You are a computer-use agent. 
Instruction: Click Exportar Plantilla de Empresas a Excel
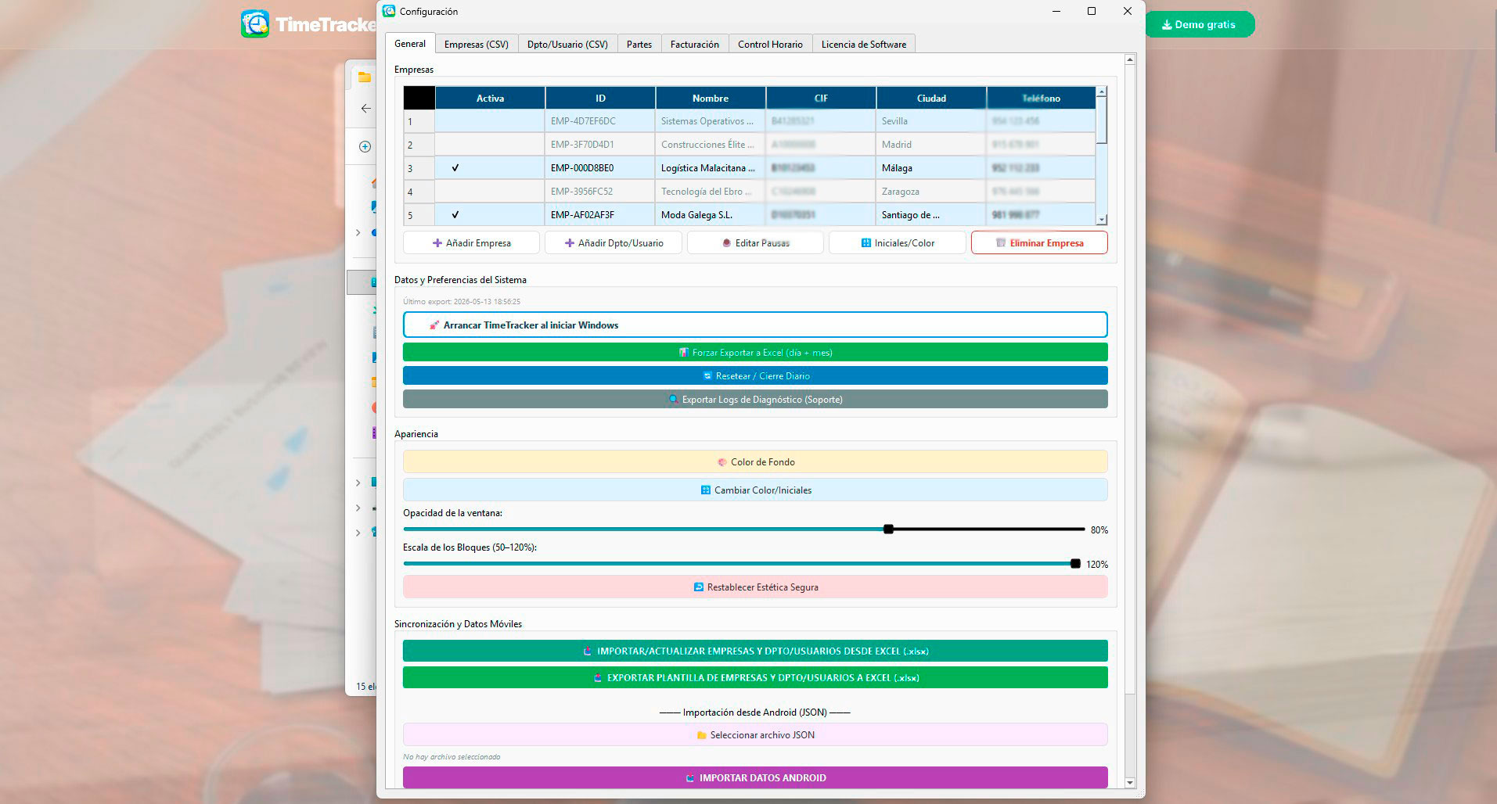[755, 677]
